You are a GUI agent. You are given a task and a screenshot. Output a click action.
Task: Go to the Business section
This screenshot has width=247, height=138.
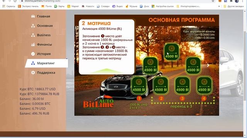44,35
